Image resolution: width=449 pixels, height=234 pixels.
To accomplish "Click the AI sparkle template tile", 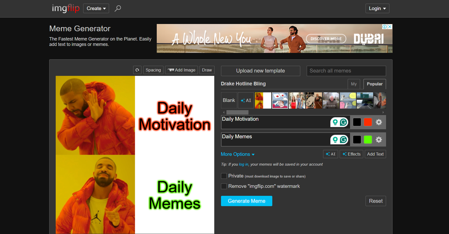I will click(x=246, y=100).
